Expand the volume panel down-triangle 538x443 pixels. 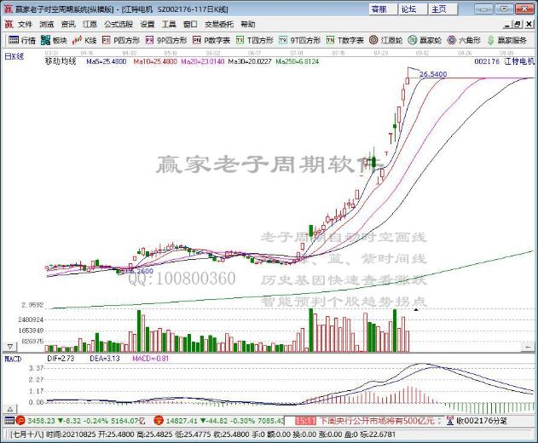click(10, 347)
